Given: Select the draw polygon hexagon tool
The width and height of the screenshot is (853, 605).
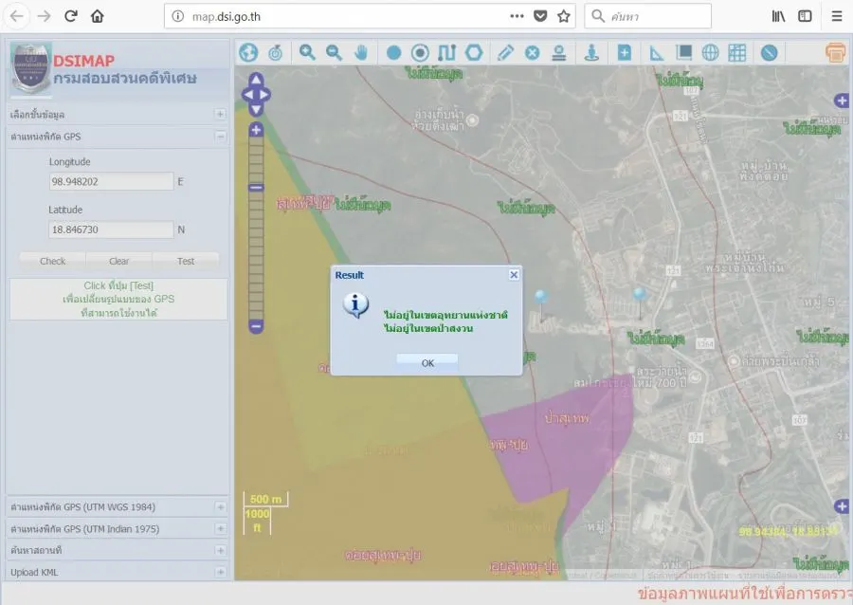Looking at the screenshot, I should [x=474, y=52].
